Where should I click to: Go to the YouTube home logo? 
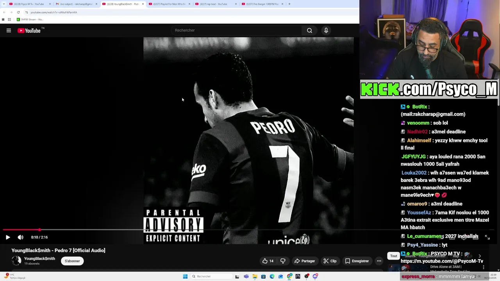[x=29, y=30]
